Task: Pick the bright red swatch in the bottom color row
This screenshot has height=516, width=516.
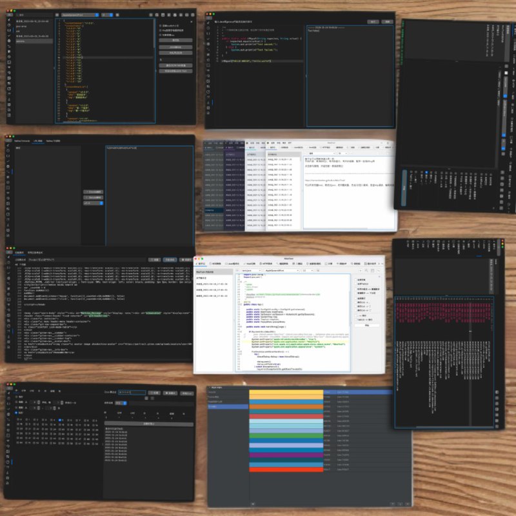Action: pyautogui.click(x=286, y=470)
